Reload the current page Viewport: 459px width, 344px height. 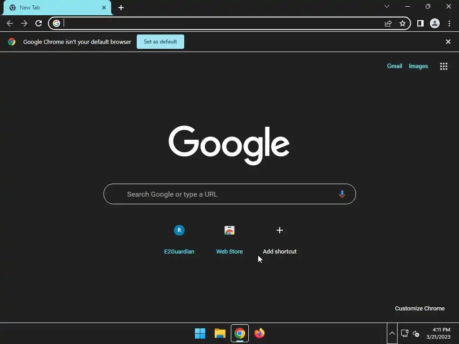click(39, 23)
